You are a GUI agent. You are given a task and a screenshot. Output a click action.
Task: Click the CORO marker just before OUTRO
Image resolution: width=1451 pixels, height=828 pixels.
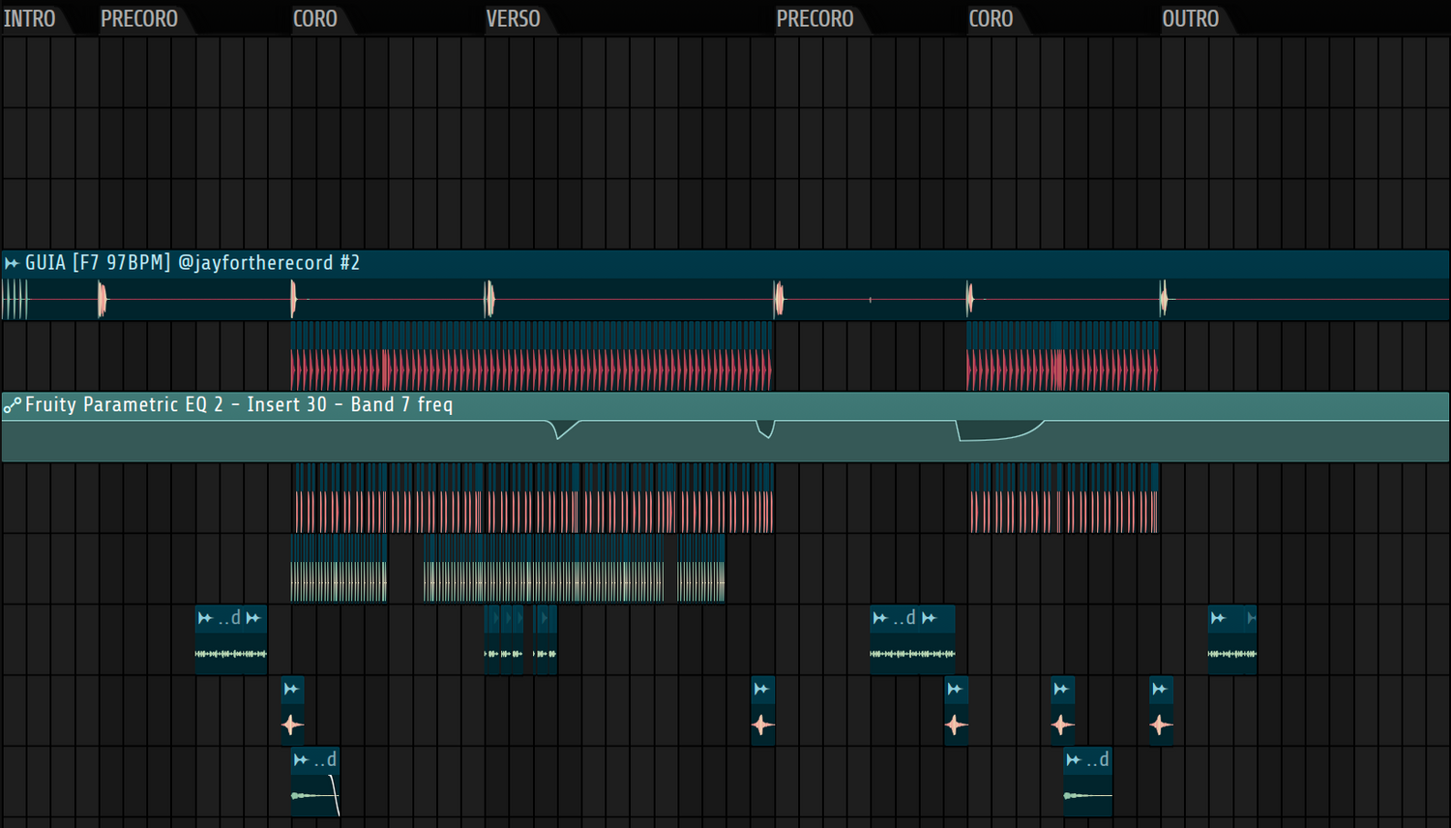click(x=991, y=19)
